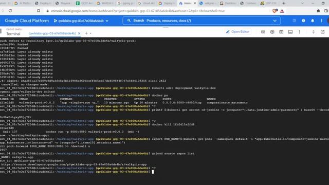Click the minimize/restore Cloud Shell panel arrows icon
The image size is (329, 185).
click(313, 32)
